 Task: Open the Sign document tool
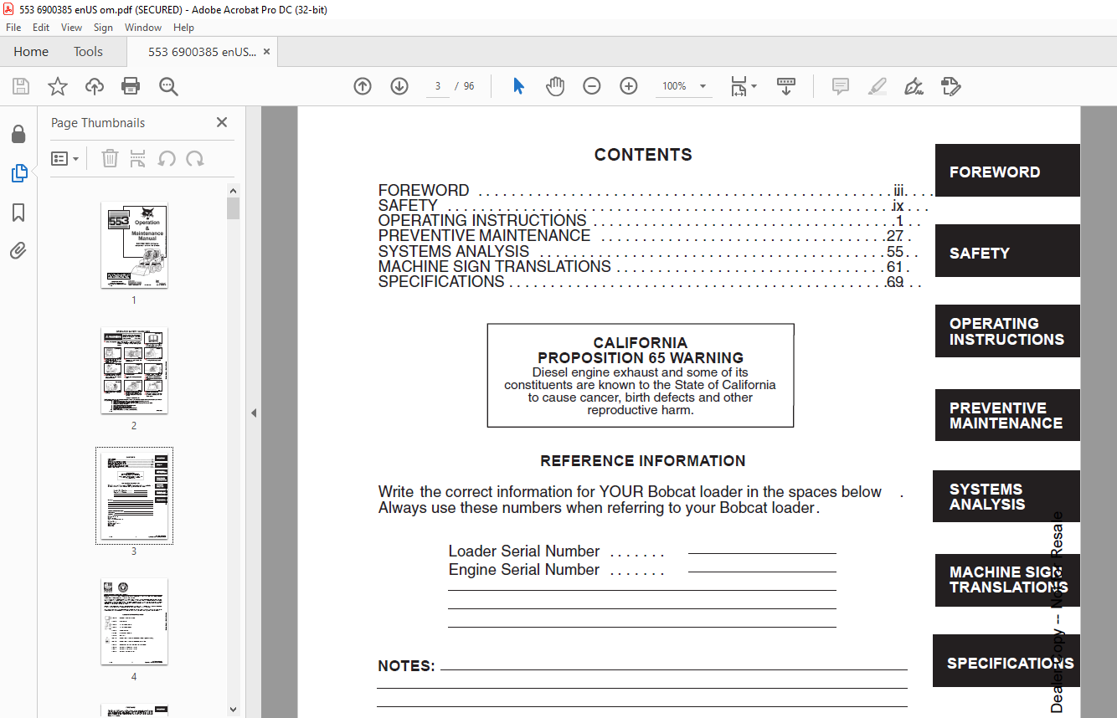pos(914,86)
